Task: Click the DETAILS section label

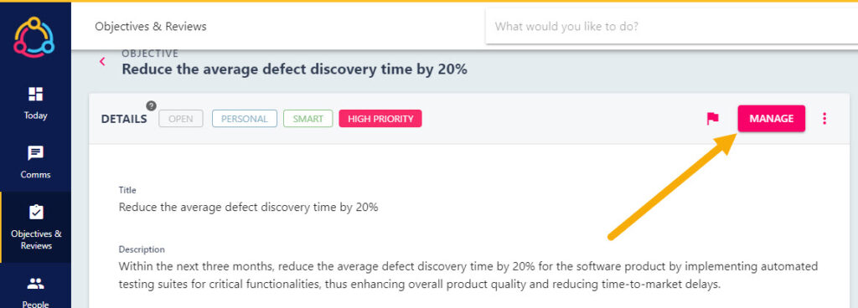Action: [x=124, y=119]
